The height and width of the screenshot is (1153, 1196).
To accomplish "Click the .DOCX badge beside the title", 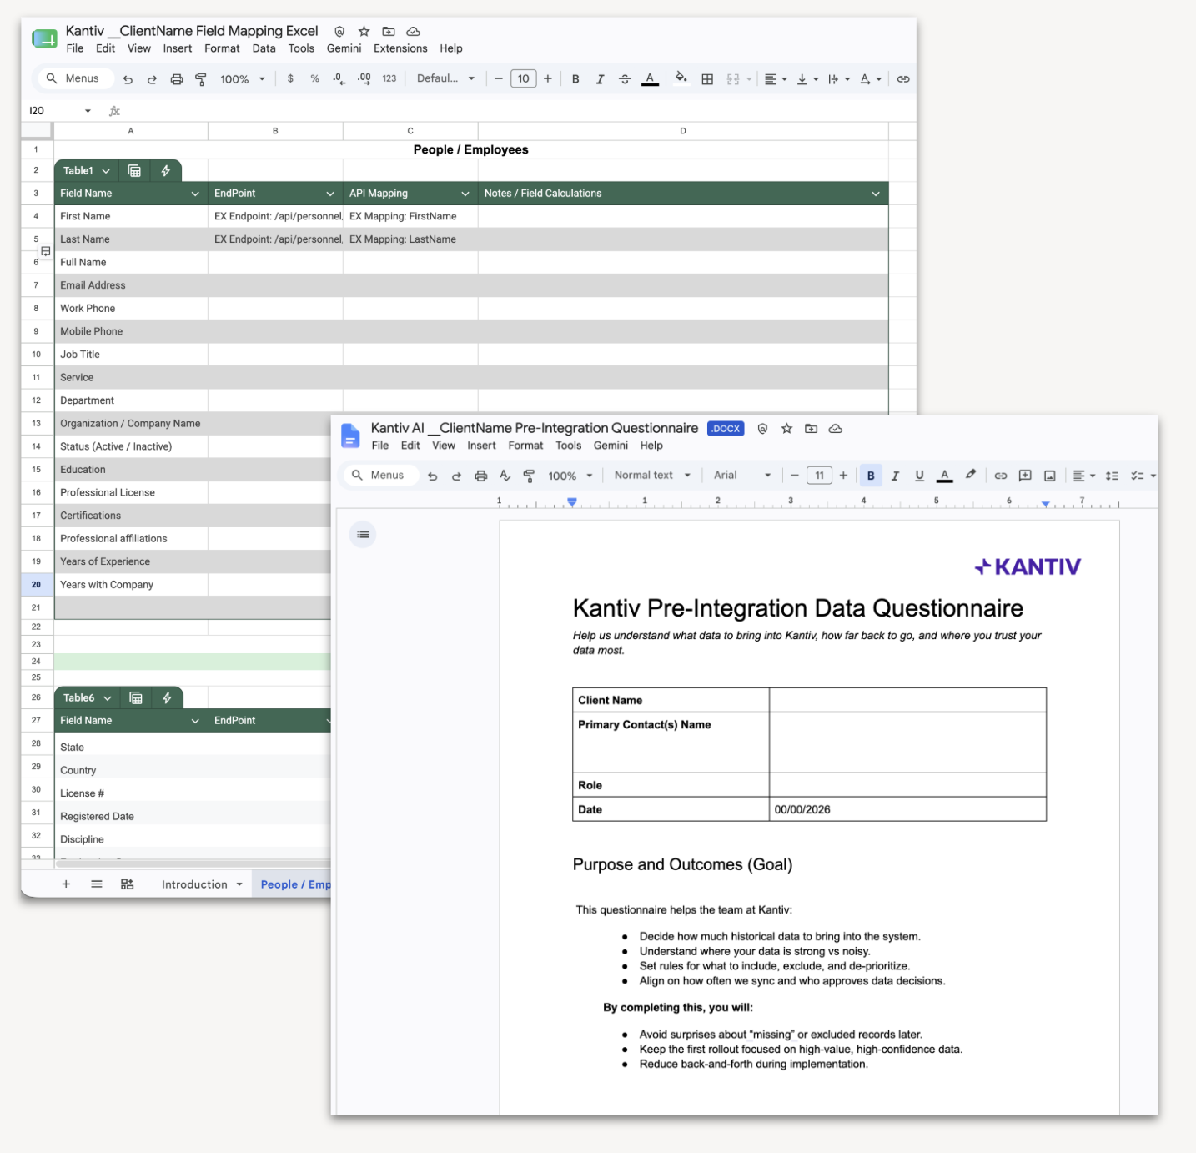I will (726, 429).
